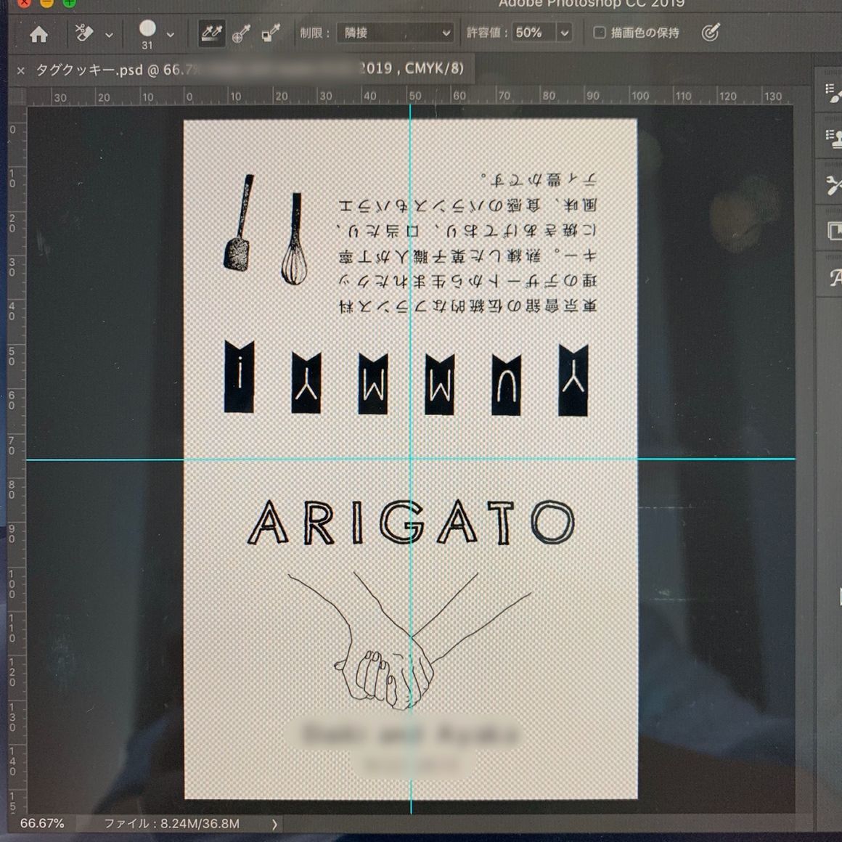Click the Home icon in options bar
The height and width of the screenshot is (842, 842).
coord(39,33)
